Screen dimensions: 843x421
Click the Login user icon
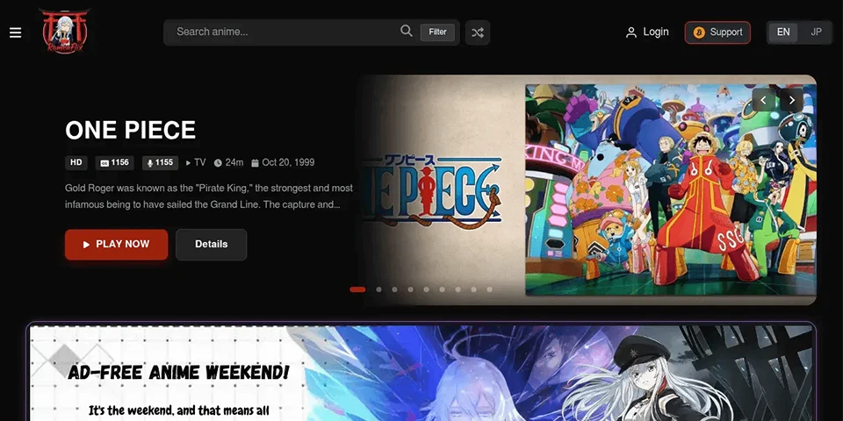coord(631,32)
